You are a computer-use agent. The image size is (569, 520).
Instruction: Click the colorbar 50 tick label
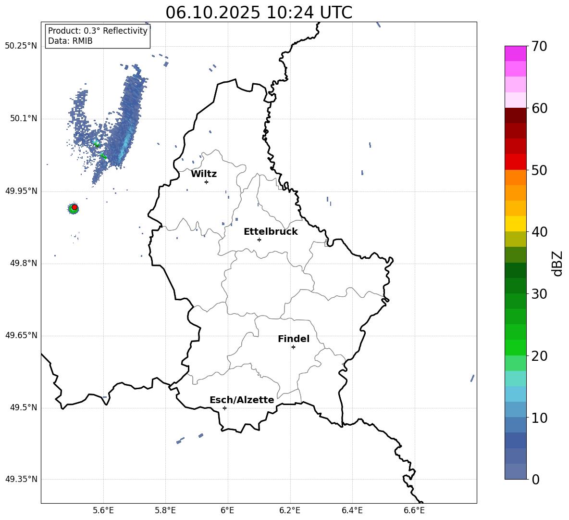click(539, 170)
